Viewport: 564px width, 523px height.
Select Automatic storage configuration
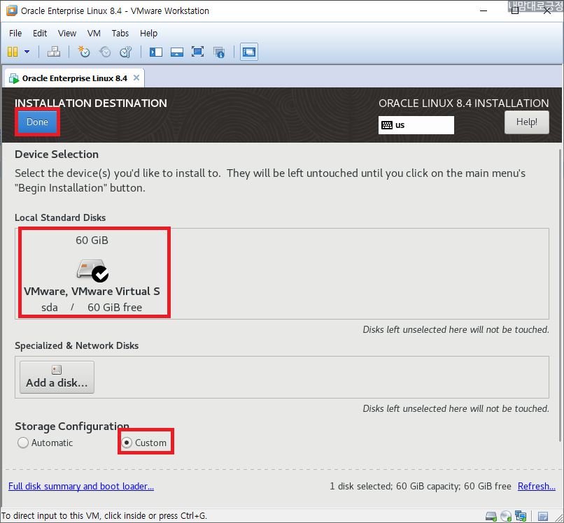click(x=45, y=443)
